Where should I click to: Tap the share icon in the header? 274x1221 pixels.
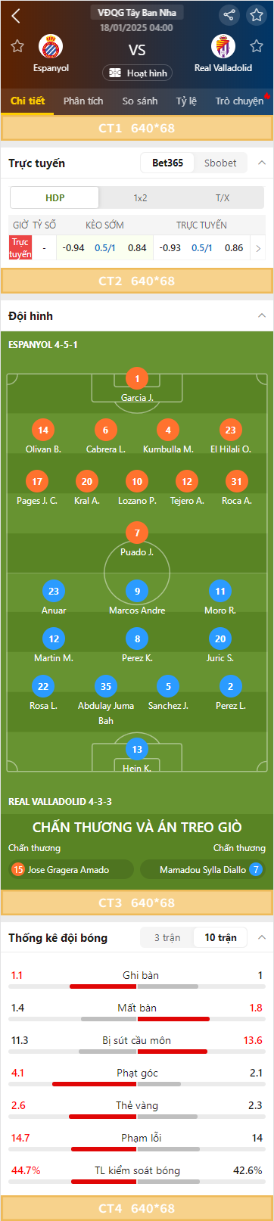pos(229,14)
